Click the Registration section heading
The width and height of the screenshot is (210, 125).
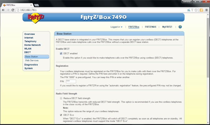[x=62, y=66]
